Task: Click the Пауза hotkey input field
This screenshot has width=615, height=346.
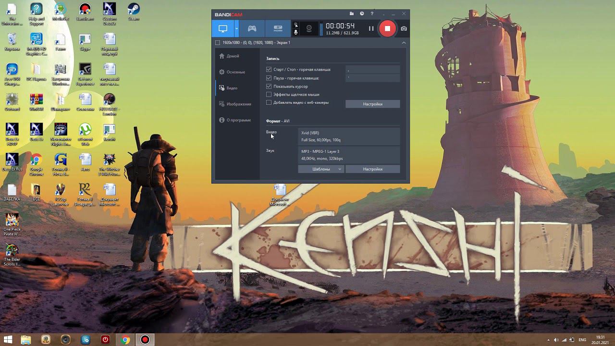Action: pos(373,78)
